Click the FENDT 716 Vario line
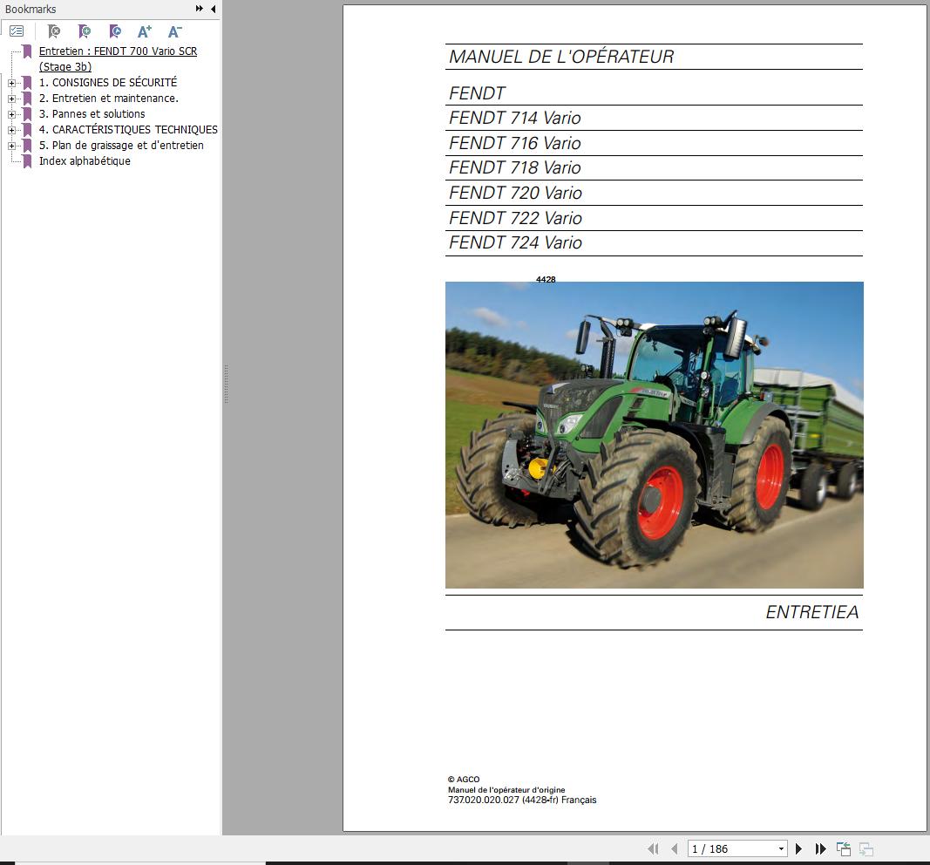The height and width of the screenshot is (865, 930). (515, 143)
